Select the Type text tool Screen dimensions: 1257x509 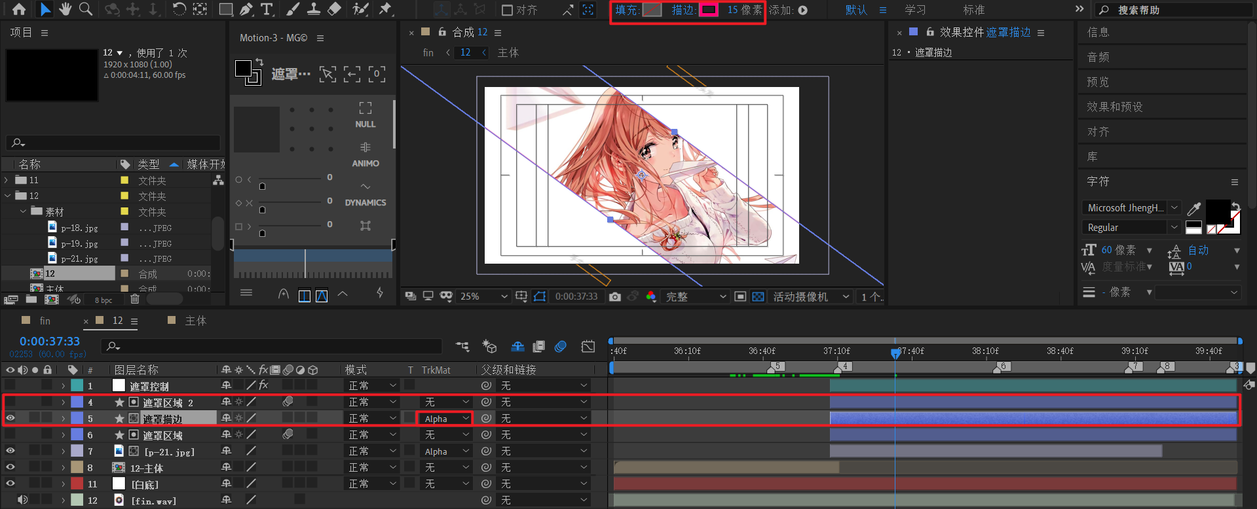coord(267,9)
